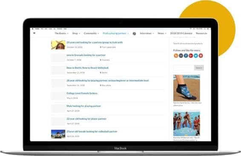Screen dimensions: 241x156
Task: Click the sidebar Search button
Action: pos(199,68)
